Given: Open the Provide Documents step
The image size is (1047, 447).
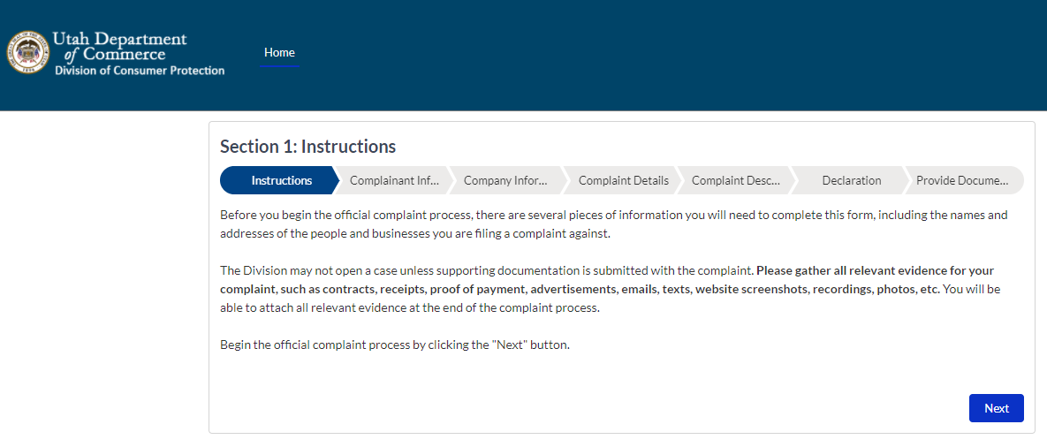Looking at the screenshot, I should point(961,180).
